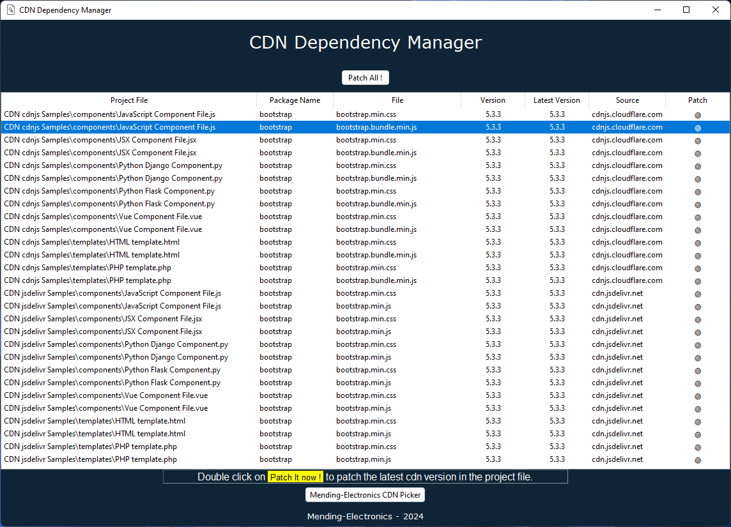The height and width of the screenshot is (527, 731).
Task: Patch icon for jsdelivr JavaScript Component bootstrap.min.css row
Action: tap(697, 294)
